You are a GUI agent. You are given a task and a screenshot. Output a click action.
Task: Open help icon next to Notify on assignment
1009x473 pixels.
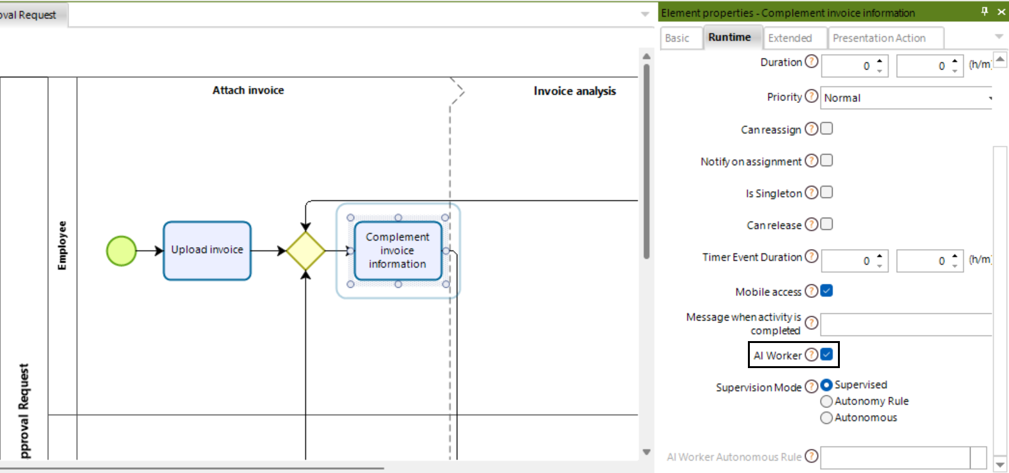(812, 160)
